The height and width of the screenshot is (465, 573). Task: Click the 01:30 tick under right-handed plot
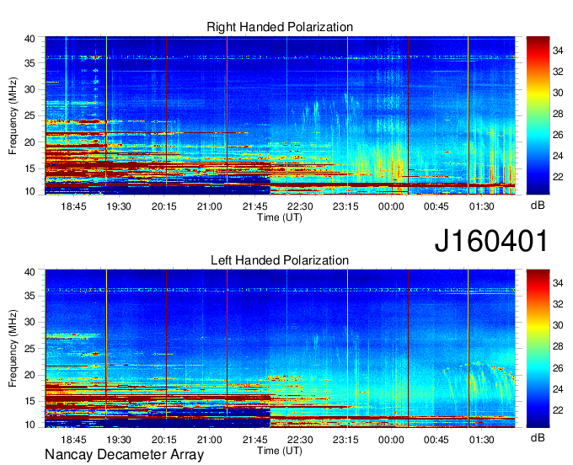tap(482, 206)
